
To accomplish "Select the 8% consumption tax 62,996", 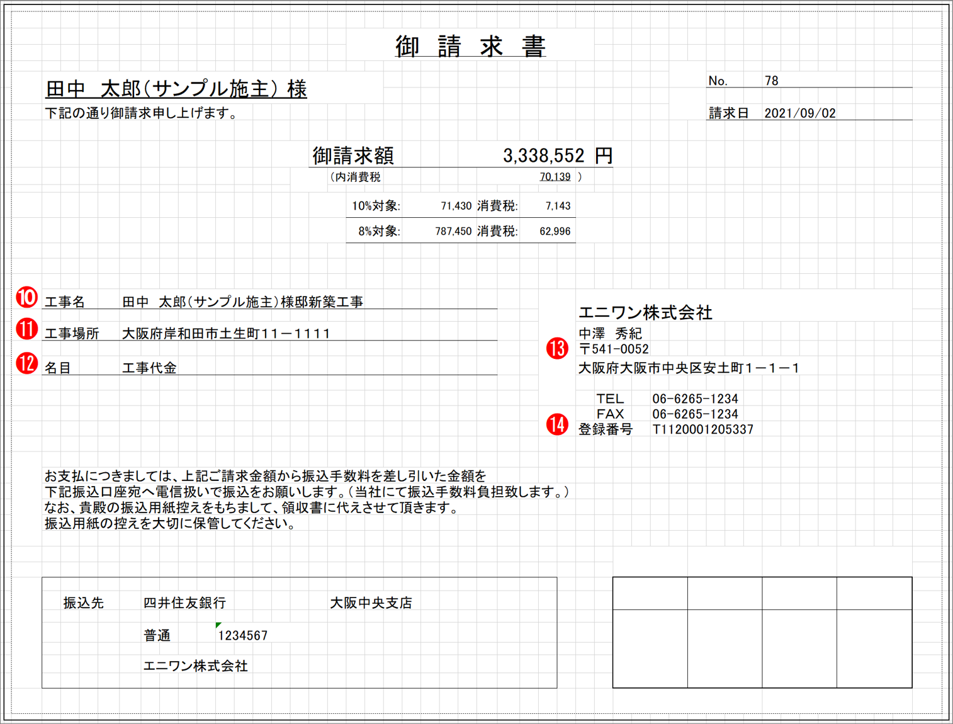I will [555, 231].
